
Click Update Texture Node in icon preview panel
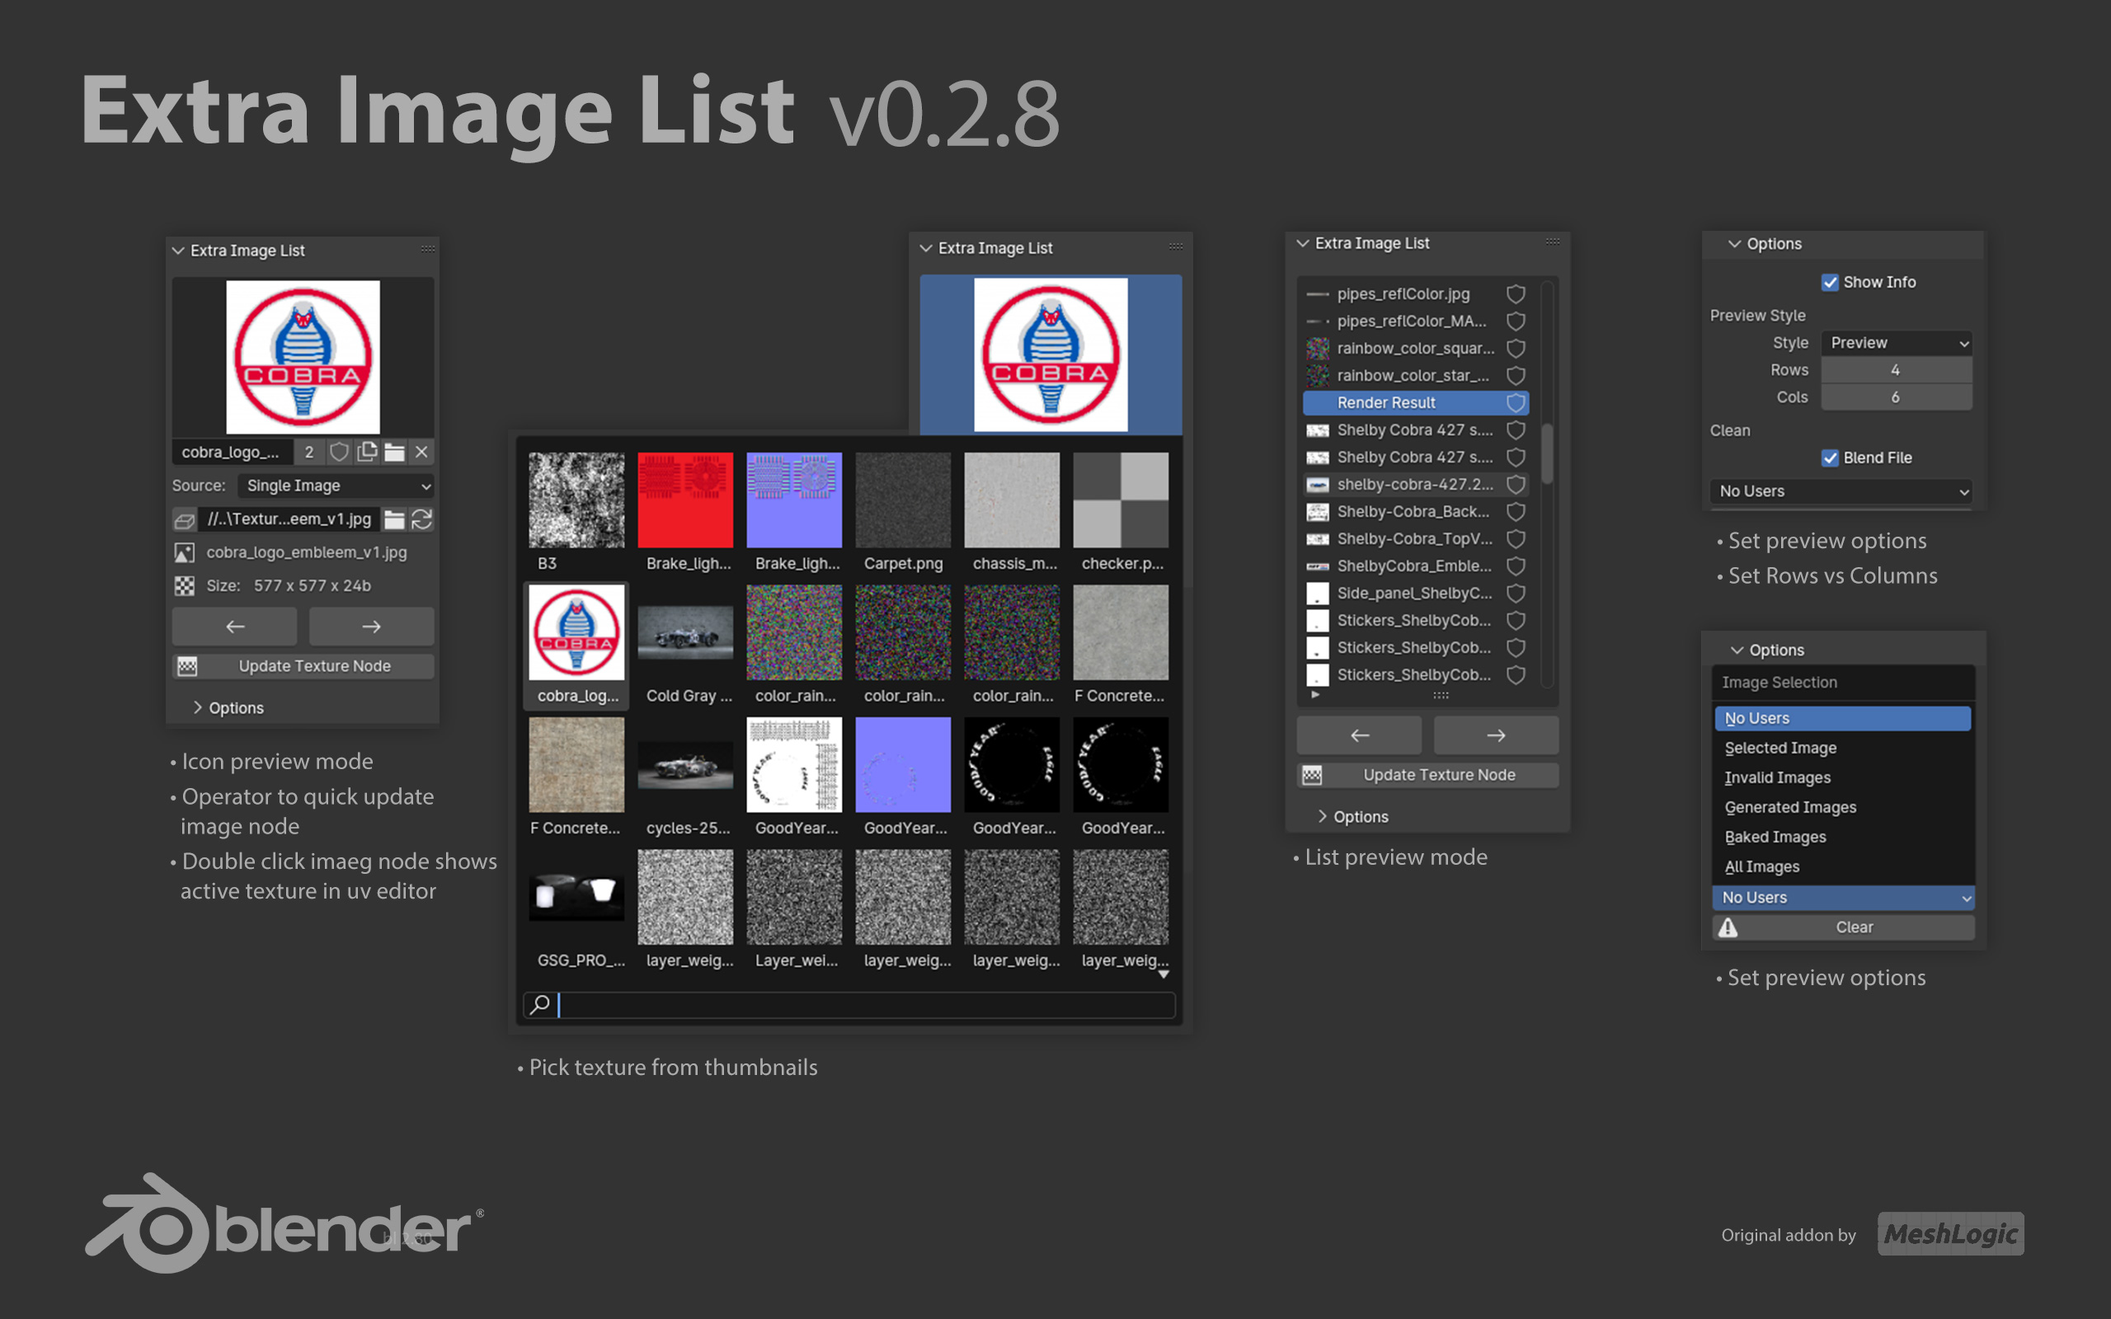click(314, 666)
